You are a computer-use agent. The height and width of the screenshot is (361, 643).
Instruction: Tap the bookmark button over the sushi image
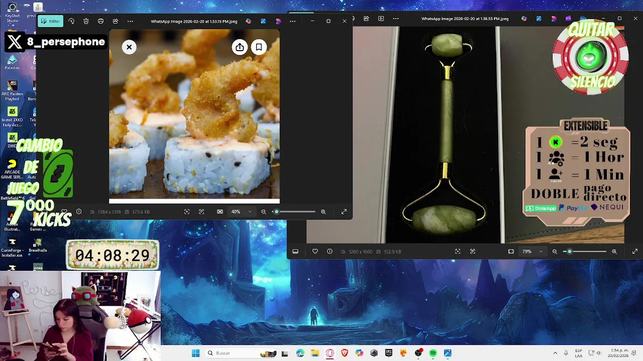(259, 47)
